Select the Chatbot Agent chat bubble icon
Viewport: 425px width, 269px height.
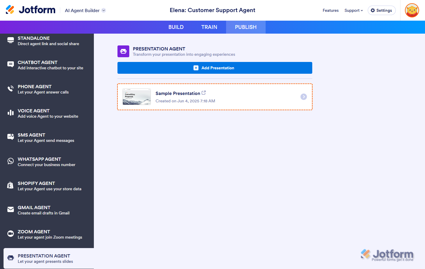11,65
